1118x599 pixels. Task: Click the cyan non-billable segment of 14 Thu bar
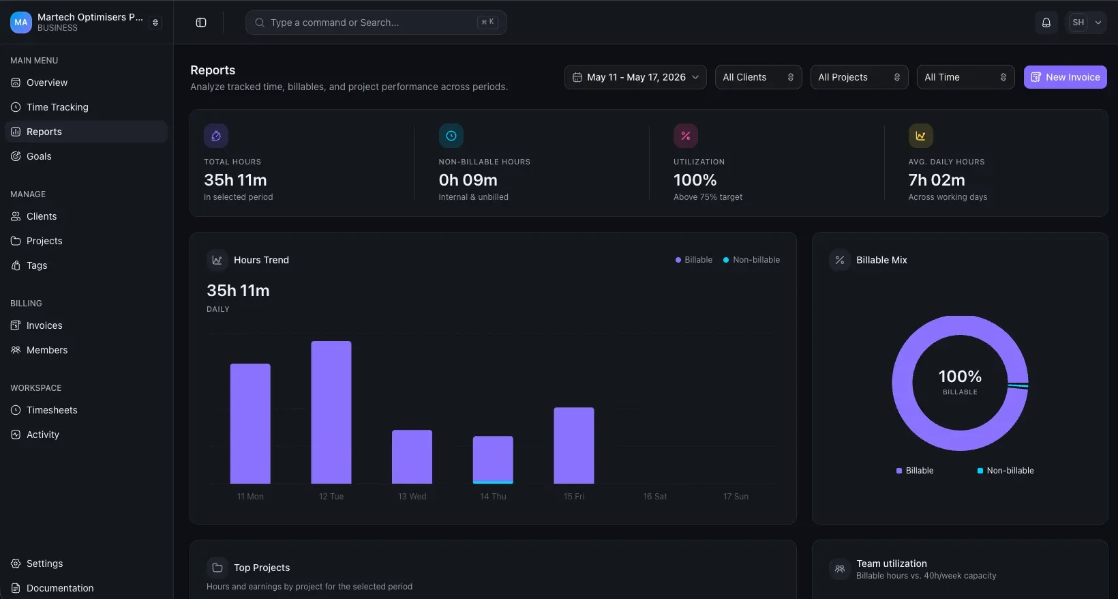493,482
